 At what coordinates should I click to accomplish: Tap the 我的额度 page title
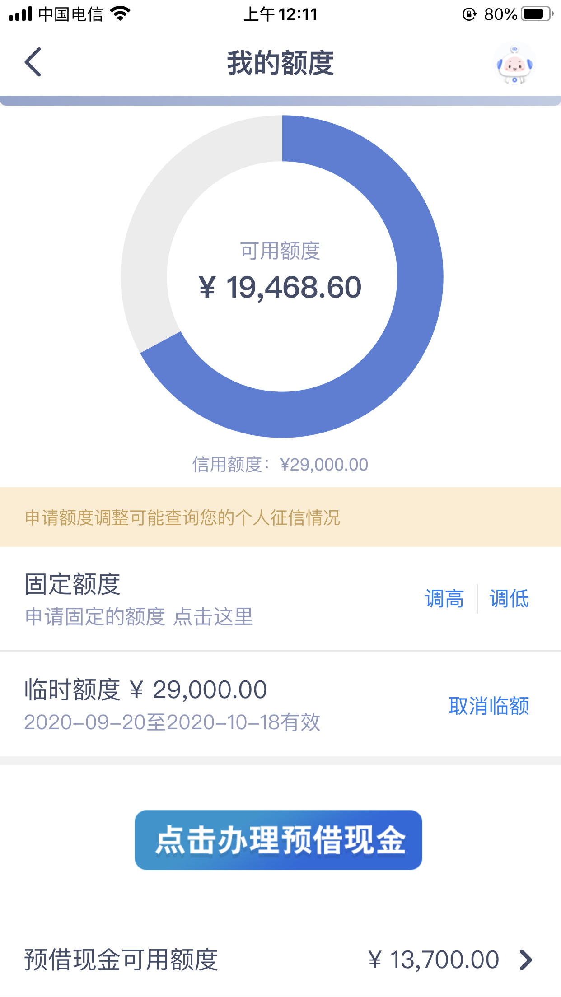click(x=280, y=63)
